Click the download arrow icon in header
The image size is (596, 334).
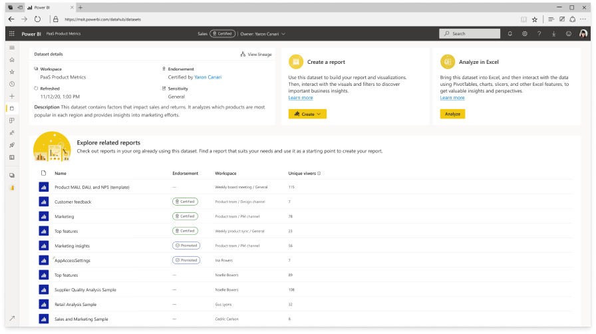click(554, 33)
